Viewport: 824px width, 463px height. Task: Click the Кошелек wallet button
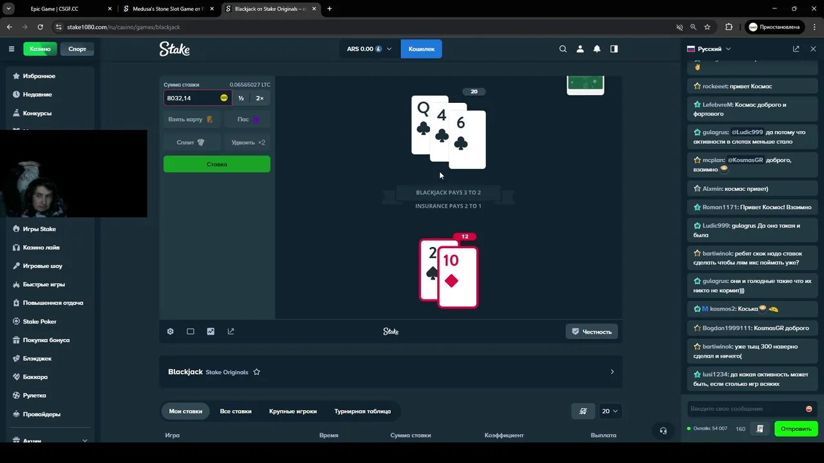pos(422,49)
